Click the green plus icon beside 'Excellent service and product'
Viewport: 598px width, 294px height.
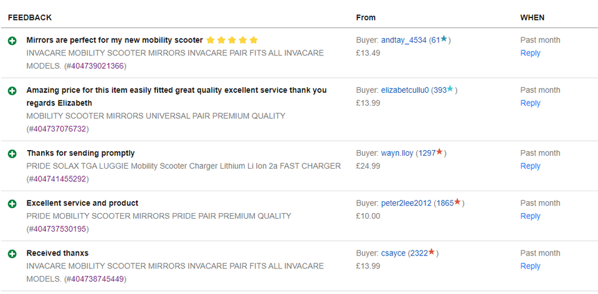[x=12, y=204]
